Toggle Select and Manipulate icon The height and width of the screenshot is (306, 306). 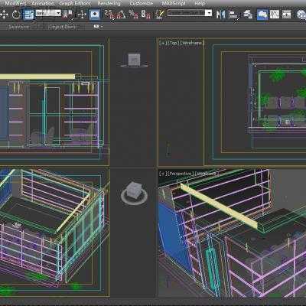82,15
